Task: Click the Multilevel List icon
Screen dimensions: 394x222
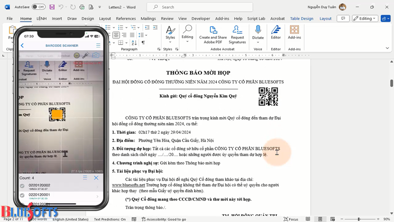Action: click(x=133, y=27)
